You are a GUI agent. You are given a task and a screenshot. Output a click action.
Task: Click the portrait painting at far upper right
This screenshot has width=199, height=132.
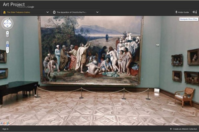(193, 57)
